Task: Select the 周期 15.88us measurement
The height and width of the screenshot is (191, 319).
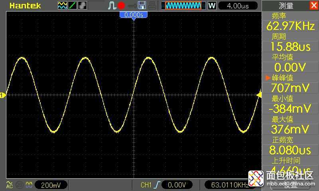Action: 290,43
